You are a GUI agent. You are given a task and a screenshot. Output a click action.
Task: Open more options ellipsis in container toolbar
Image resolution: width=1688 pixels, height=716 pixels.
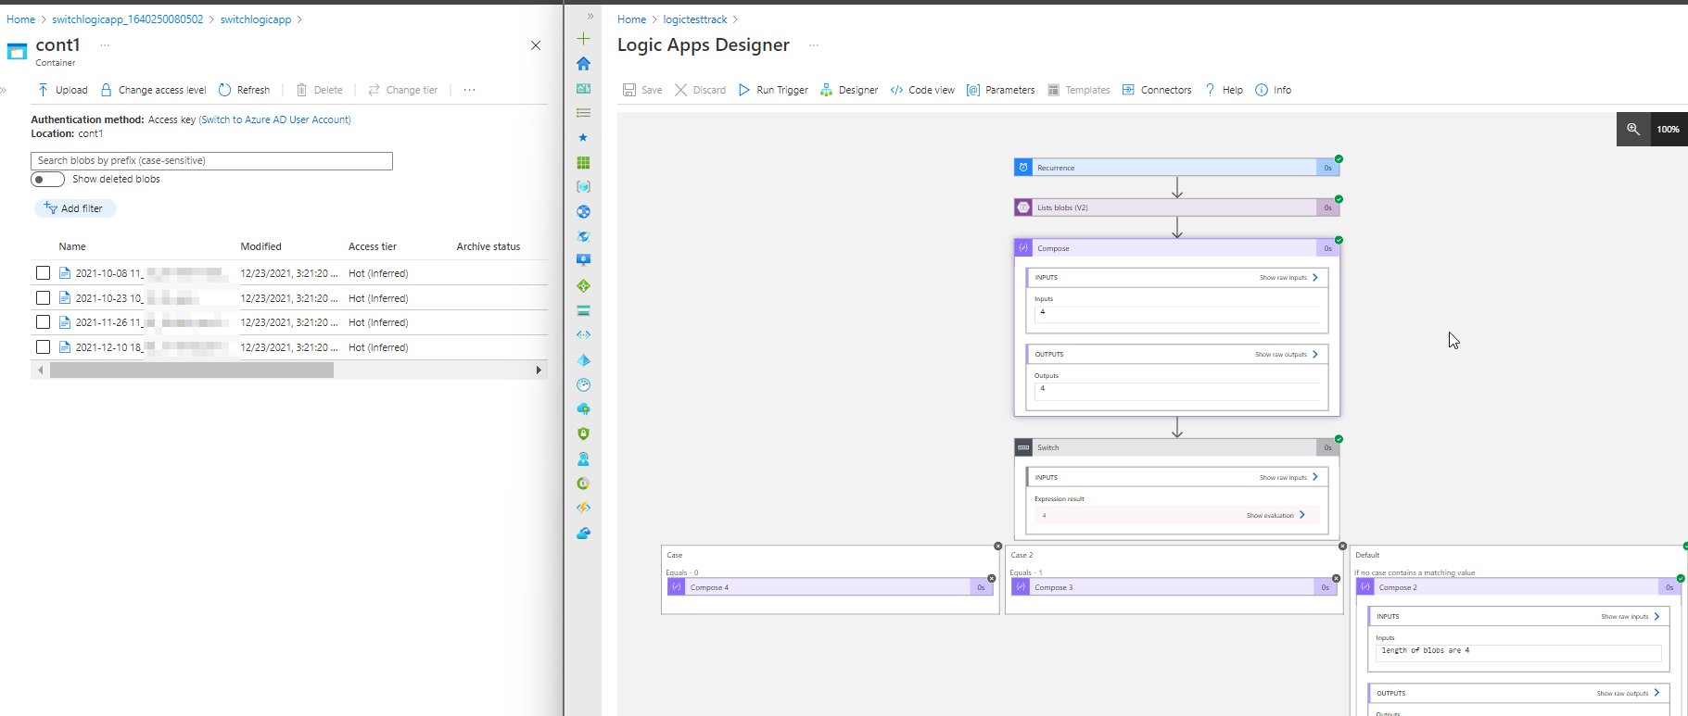(469, 90)
